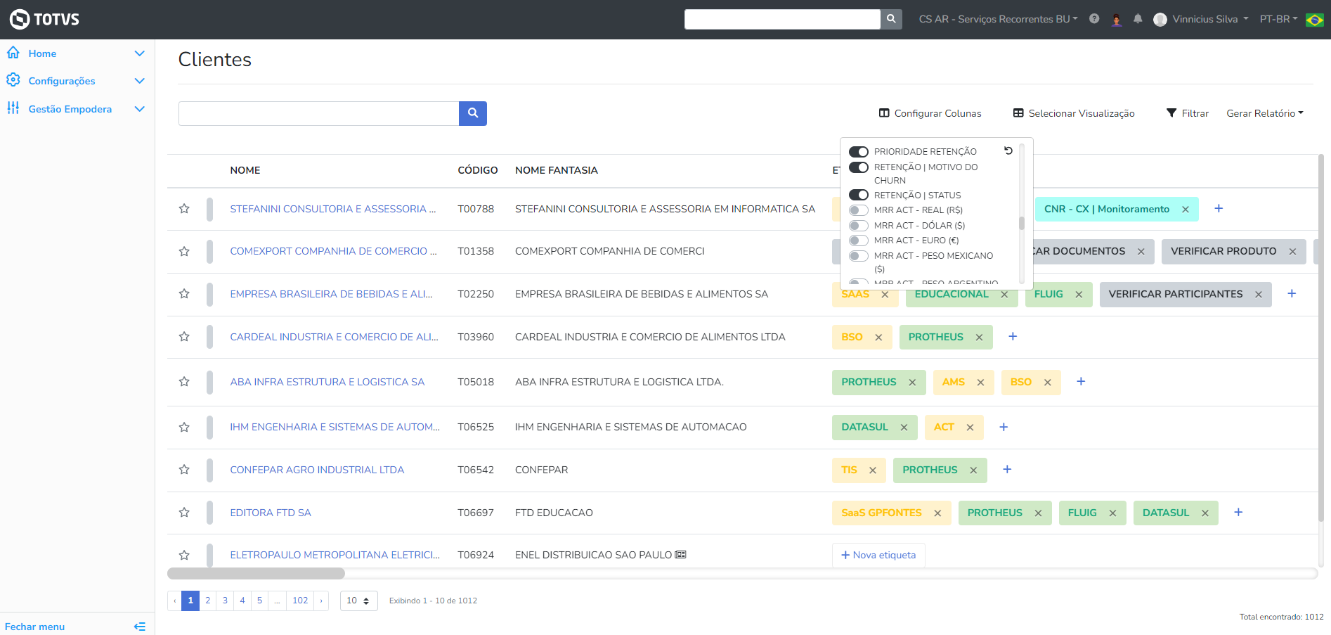The width and height of the screenshot is (1331, 635).
Task: Click the page vertical scrollbar
Action: click(x=1321, y=338)
